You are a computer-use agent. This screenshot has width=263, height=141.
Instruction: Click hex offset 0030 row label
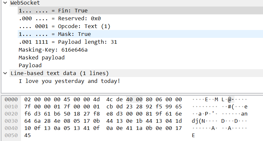tap(11, 121)
